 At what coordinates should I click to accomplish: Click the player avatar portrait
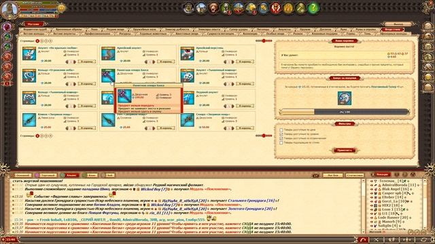tap(10, 9)
